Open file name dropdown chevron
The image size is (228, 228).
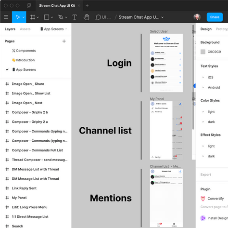[163, 17]
